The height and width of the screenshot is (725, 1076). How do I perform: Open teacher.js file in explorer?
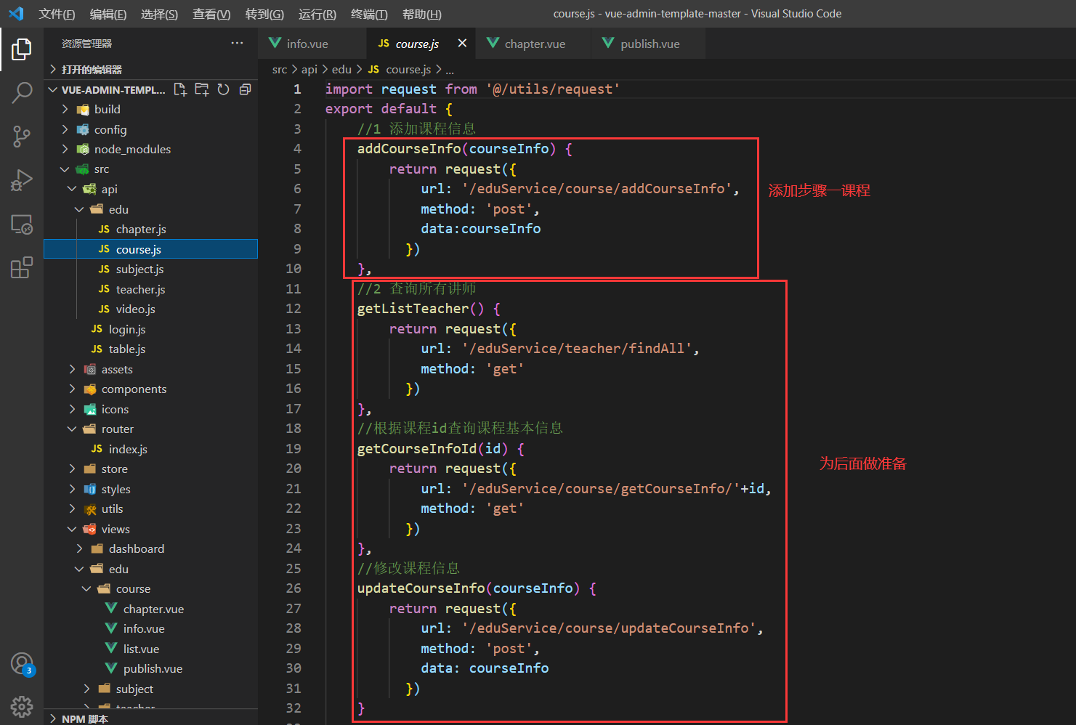click(x=150, y=289)
